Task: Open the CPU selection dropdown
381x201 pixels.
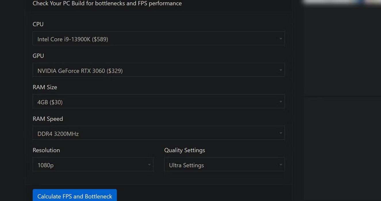Action: 159,38
